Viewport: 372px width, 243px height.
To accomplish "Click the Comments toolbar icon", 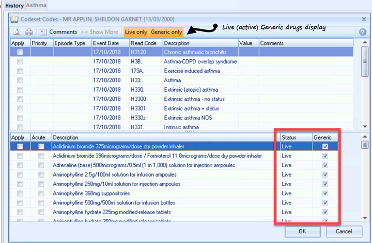I will (43, 32).
